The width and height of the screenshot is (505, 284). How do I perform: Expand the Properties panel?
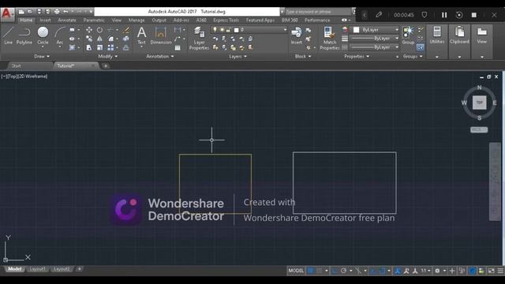357,56
